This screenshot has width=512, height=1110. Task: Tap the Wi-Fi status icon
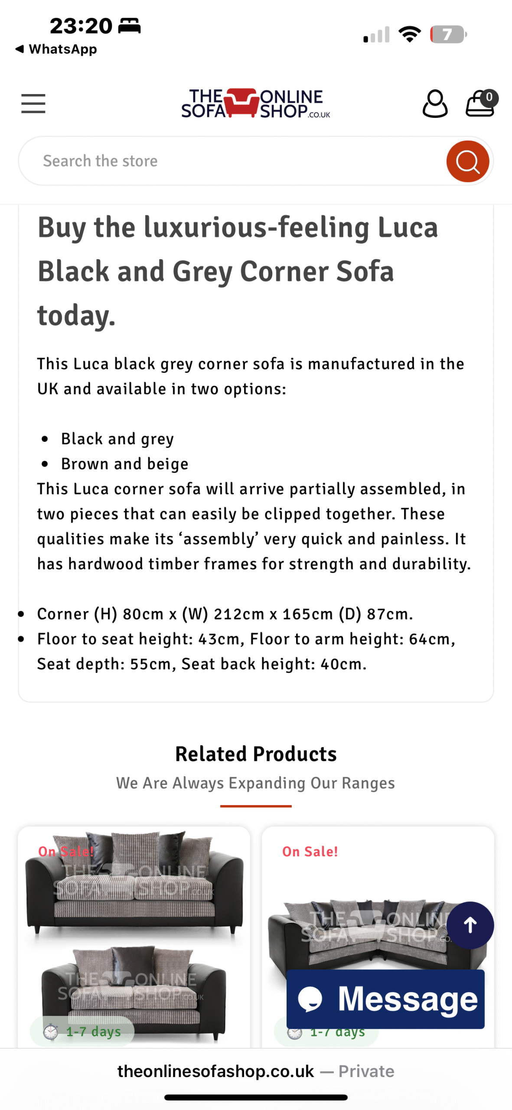click(x=410, y=34)
